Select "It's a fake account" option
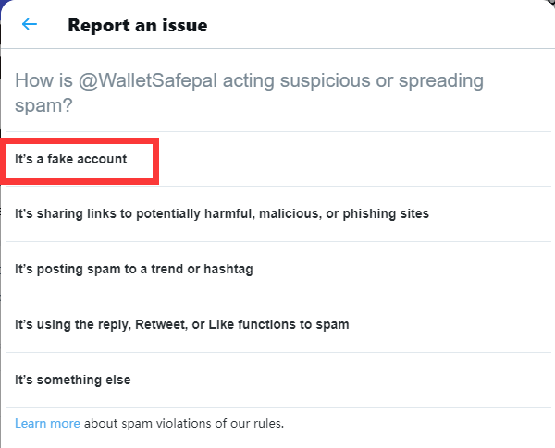The width and height of the screenshot is (555, 448). [x=71, y=159]
